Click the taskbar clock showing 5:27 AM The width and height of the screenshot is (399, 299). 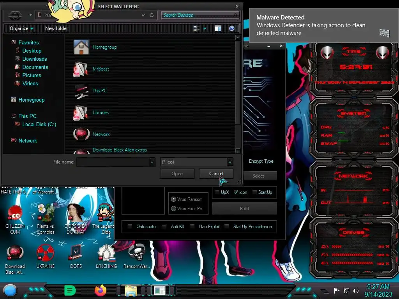(378, 290)
